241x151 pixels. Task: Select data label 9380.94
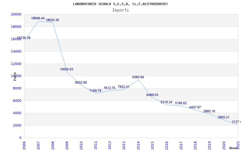click(138, 77)
